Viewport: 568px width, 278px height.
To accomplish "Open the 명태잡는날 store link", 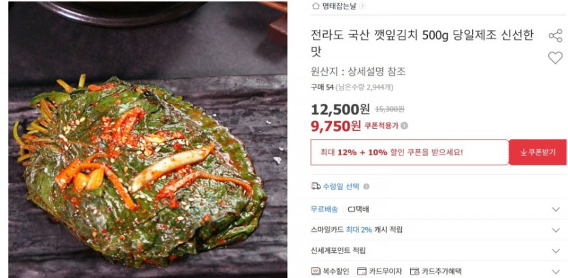I will [x=339, y=6].
